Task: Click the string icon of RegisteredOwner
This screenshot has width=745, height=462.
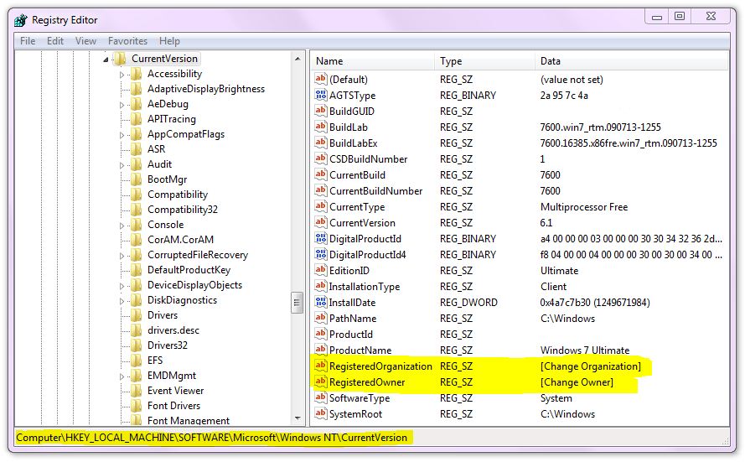Action: click(321, 382)
